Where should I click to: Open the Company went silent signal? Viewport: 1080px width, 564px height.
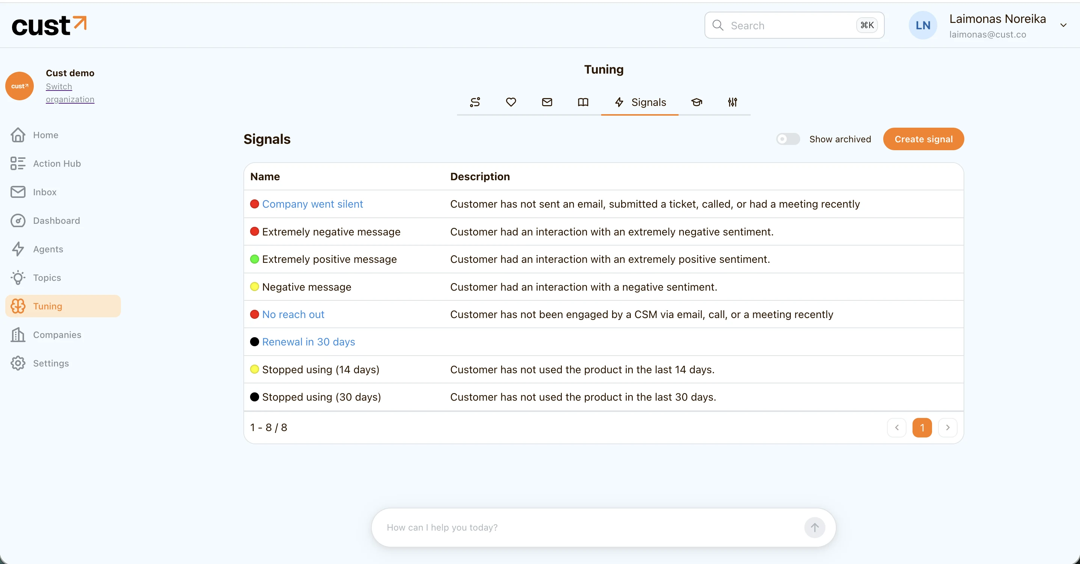point(313,204)
